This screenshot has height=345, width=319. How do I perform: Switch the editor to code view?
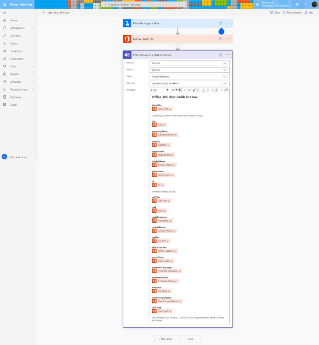[225, 90]
